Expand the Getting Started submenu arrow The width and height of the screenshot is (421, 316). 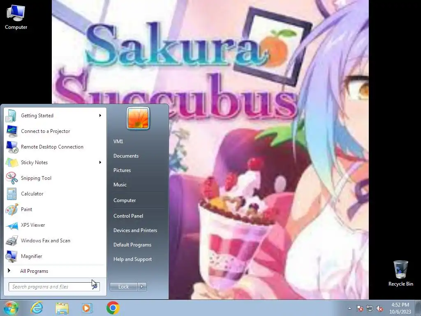coord(100,116)
